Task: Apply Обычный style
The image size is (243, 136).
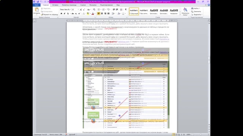Action: click(x=134, y=11)
